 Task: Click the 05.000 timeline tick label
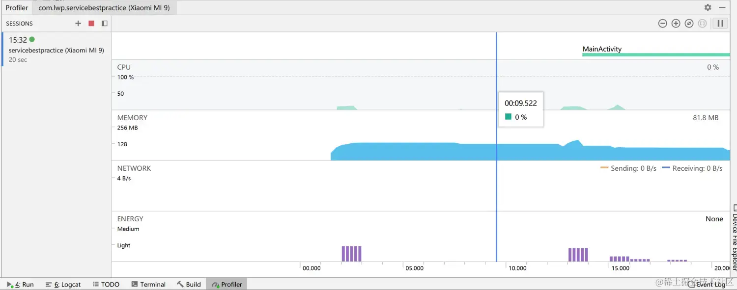tap(414, 268)
